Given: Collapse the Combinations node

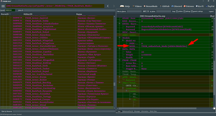Looking at the screenshot, I should 123,88.
